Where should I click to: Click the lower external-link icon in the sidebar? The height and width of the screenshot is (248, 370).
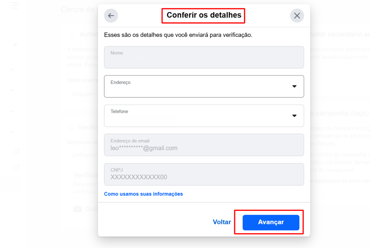tap(16, 167)
